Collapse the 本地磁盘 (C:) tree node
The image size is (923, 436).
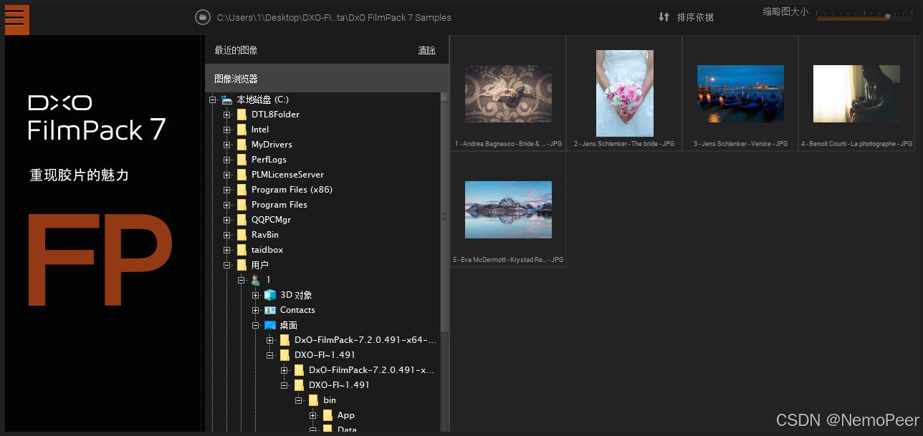213,100
